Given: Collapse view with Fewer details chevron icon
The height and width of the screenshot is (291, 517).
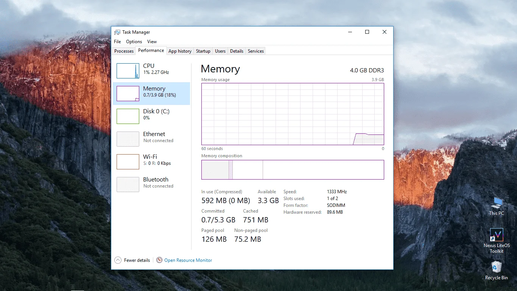Looking at the screenshot, I should pyautogui.click(x=118, y=260).
